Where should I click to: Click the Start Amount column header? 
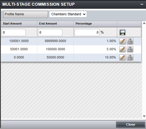click(19, 24)
